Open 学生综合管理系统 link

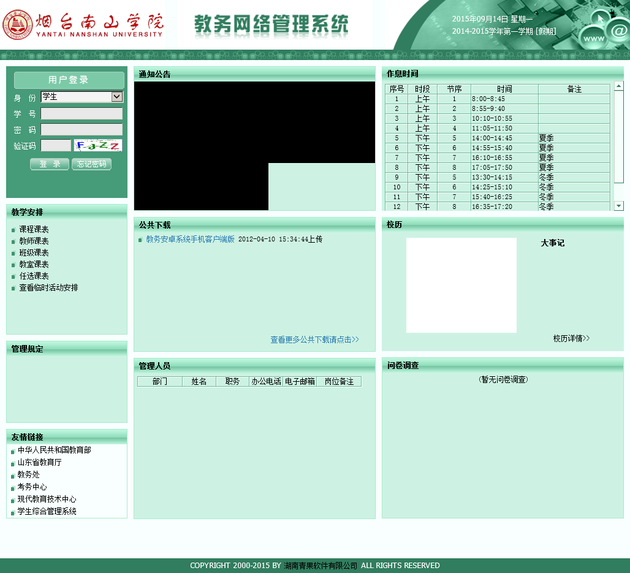click(47, 511)
